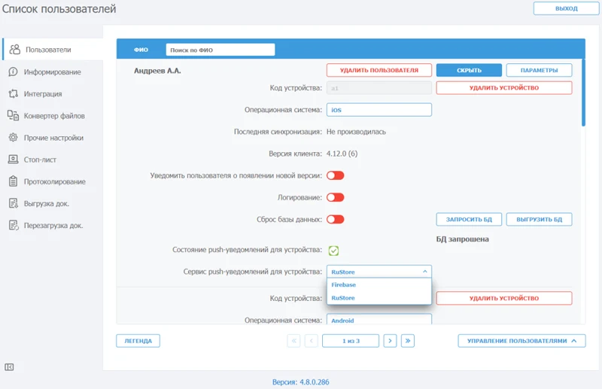Open the Легенда button

138,341
